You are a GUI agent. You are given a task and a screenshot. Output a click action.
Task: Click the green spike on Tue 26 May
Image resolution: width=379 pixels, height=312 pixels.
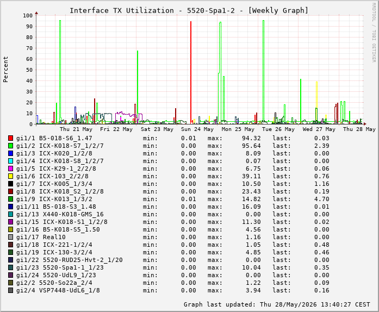pyautogui.click(x=263, y=72)
